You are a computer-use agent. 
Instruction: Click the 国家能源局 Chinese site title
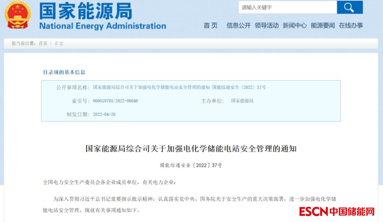(x=85, y=11)
